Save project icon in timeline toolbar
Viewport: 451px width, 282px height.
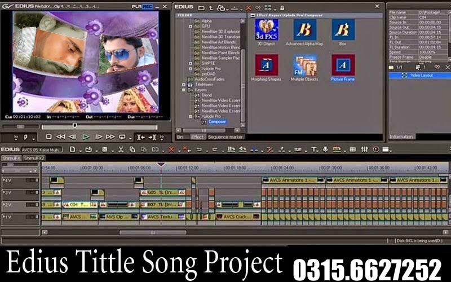click(105, 149)
